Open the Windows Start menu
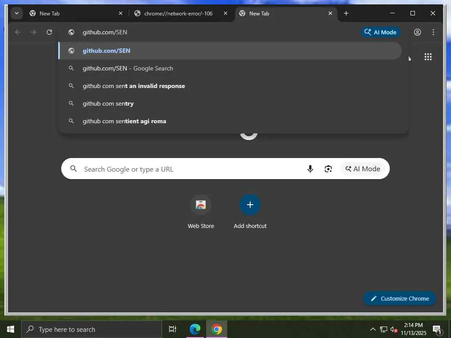Image resolution: width=451 pixels, height=338 pixels. pyautogui.click(x=11, y=329)
